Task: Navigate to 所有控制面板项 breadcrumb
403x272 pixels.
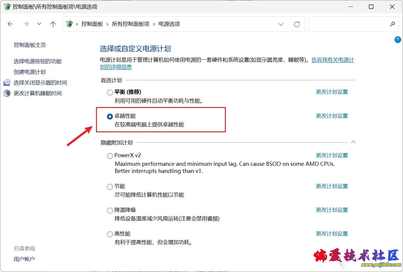Action: pyautogui.click(x=130, y=24)
